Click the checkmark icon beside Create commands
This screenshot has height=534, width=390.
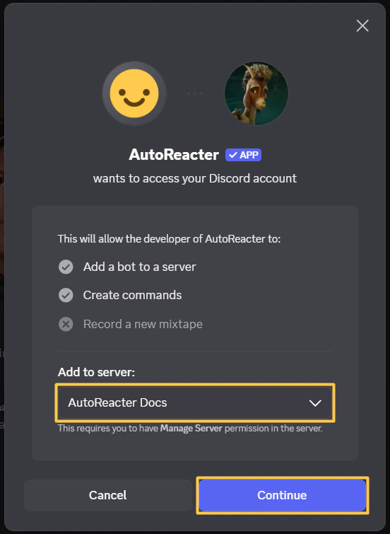[x=66, y=295]
